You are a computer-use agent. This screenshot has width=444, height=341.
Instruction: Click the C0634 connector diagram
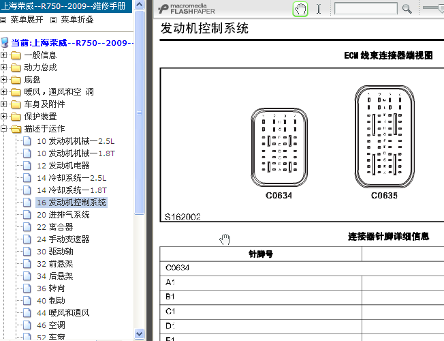click(x=279, y=147)
